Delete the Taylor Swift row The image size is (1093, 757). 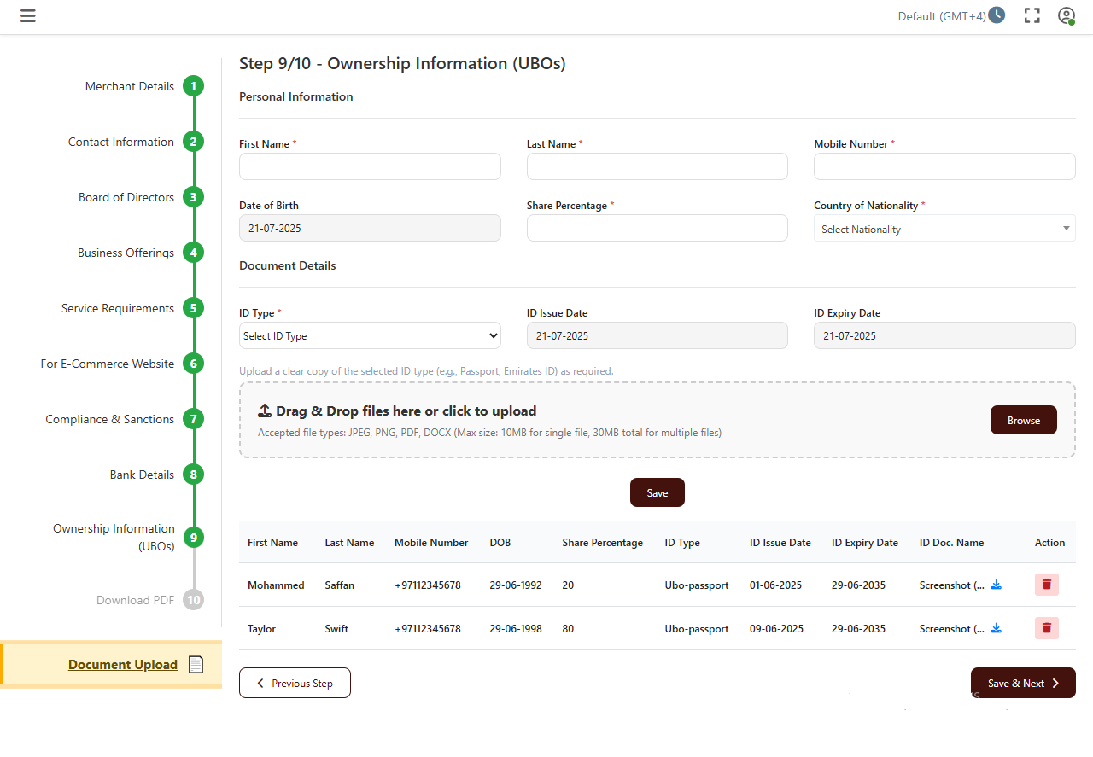coord(1047,628)
